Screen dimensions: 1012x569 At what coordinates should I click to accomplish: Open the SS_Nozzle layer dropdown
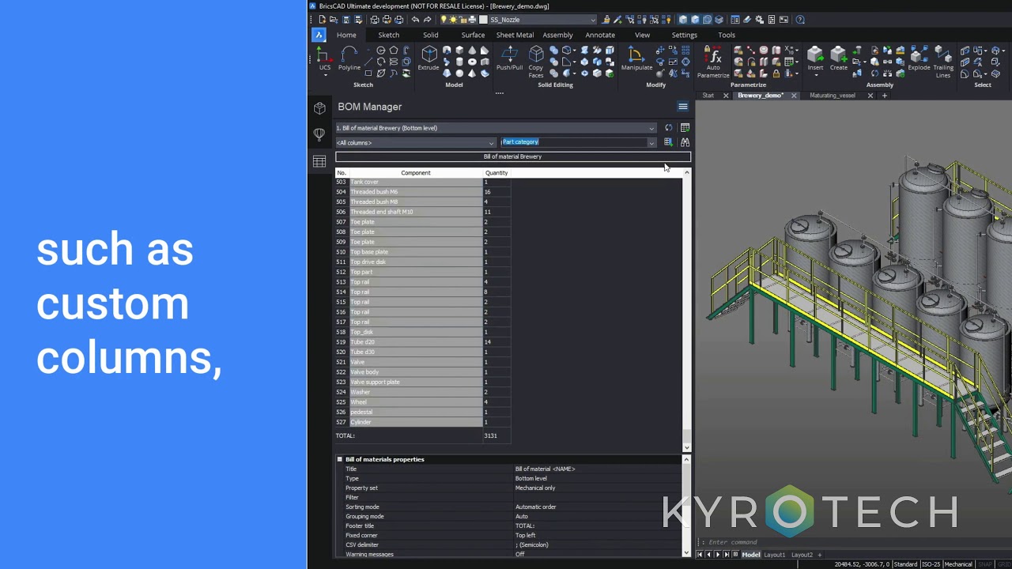(593, 20)
